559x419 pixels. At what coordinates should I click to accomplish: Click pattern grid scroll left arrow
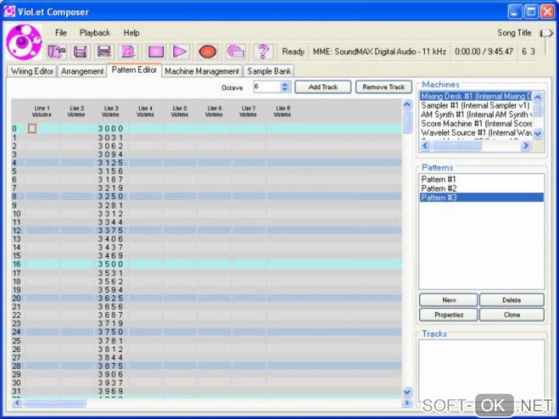(17, 403)
